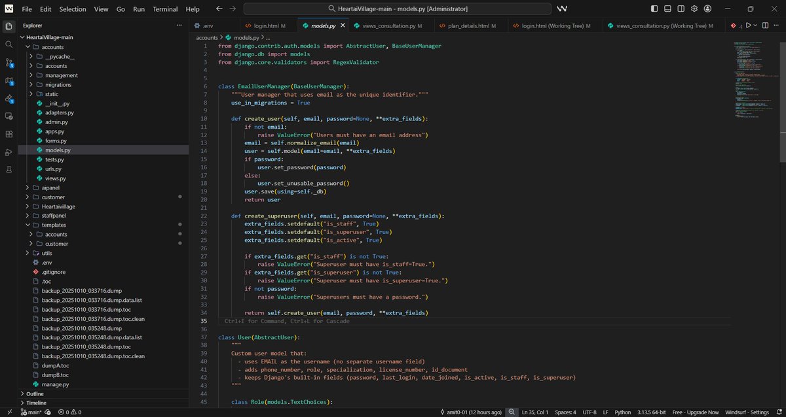
Task: Open the Explorer view in activity bar
Action: tap(9, 26)
